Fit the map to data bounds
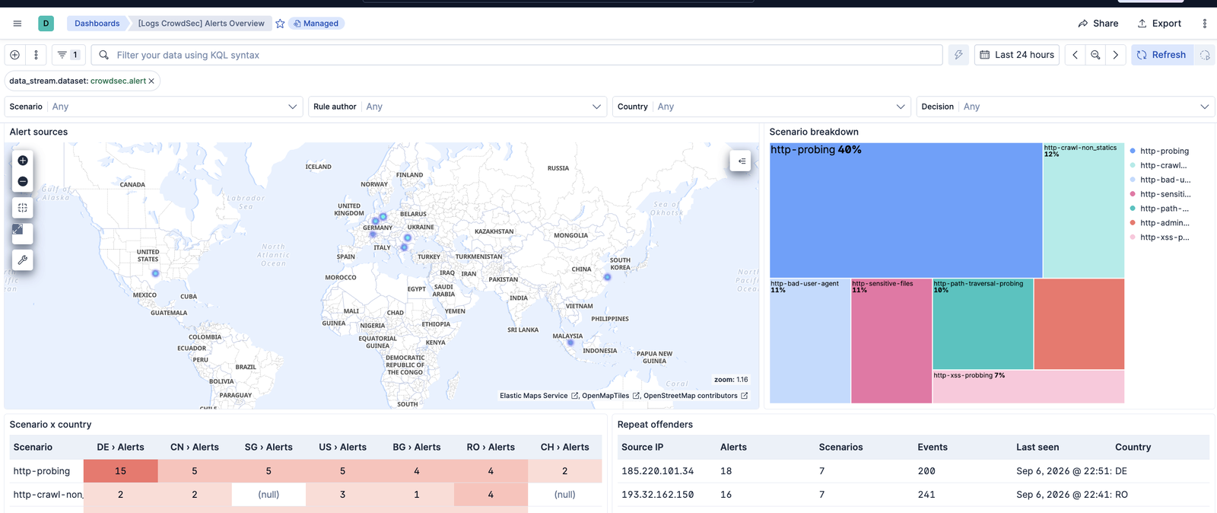This screenshot has height=513, width=1217. point(23,208)
